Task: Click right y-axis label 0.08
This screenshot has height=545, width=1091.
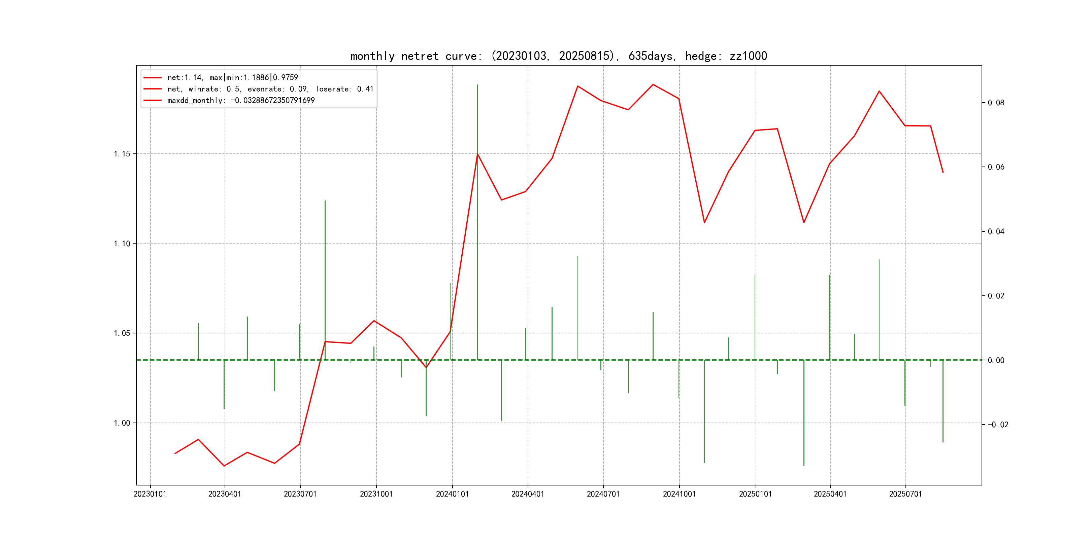Action: tap(996, 103)
